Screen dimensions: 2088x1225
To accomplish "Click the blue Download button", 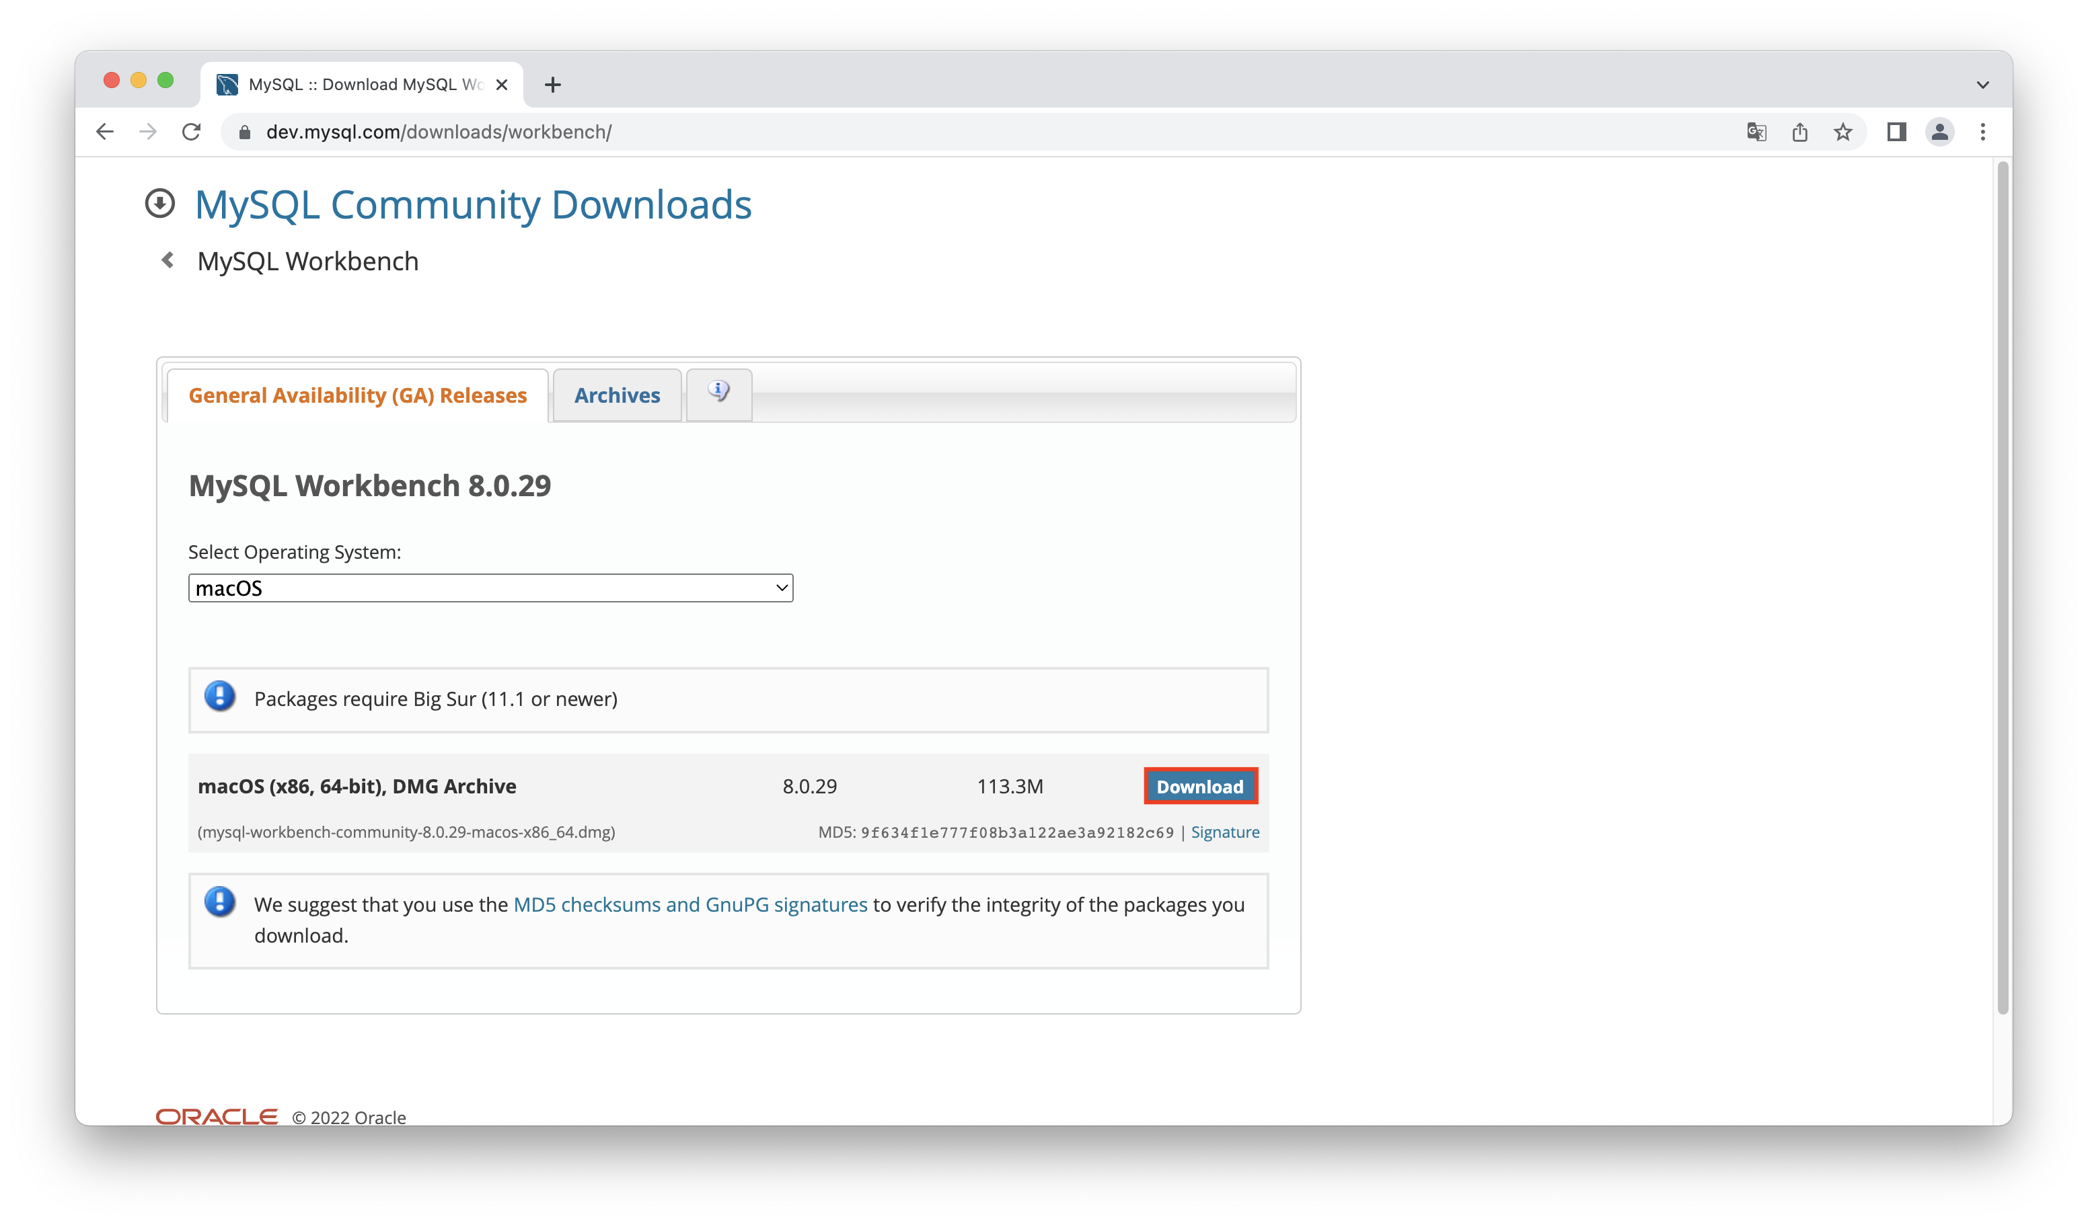I will coord(1201,786).
